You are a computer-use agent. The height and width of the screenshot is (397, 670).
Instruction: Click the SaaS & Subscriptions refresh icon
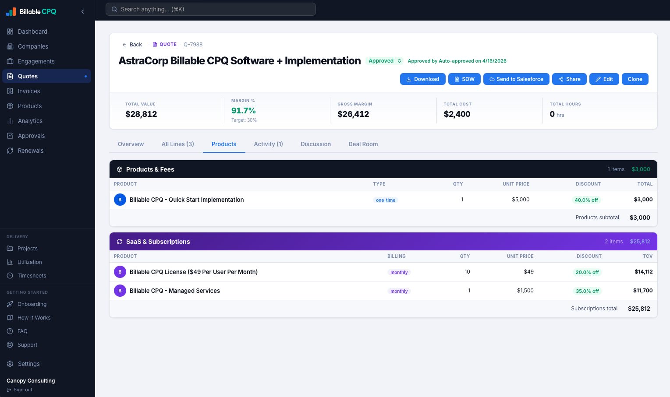point(120,242)
